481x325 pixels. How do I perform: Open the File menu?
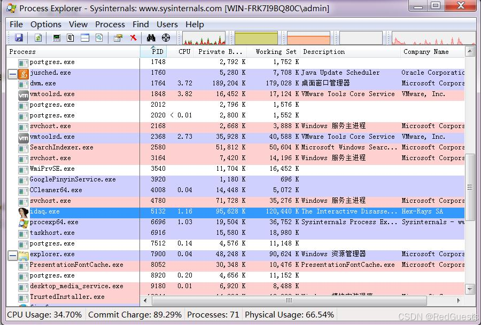(x=16, y=24)
